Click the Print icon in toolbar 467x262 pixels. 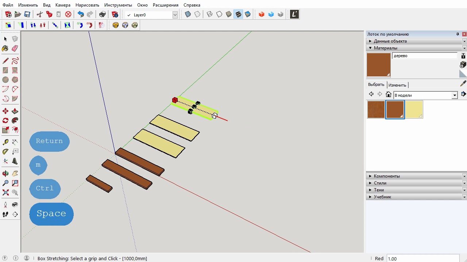103,15
